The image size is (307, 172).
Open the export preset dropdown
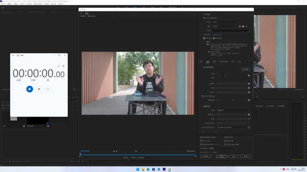click(x=225, y=26)
